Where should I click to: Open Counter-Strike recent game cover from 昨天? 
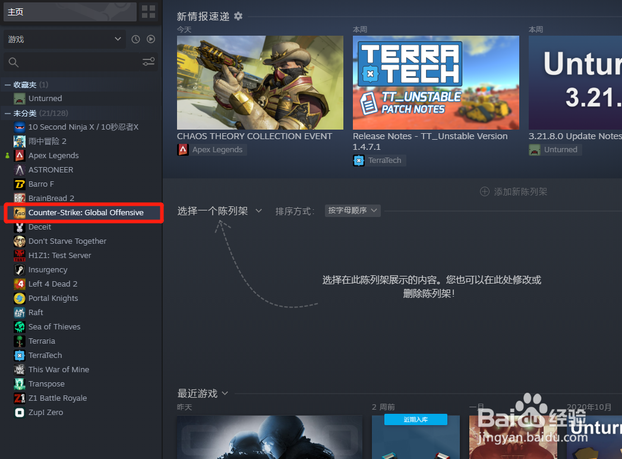[x=270, y=437]
